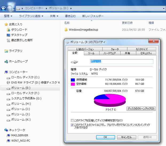Select the 全般 tab
The width and height of the screenshot is (166, 146).
[x=75, y=53]
